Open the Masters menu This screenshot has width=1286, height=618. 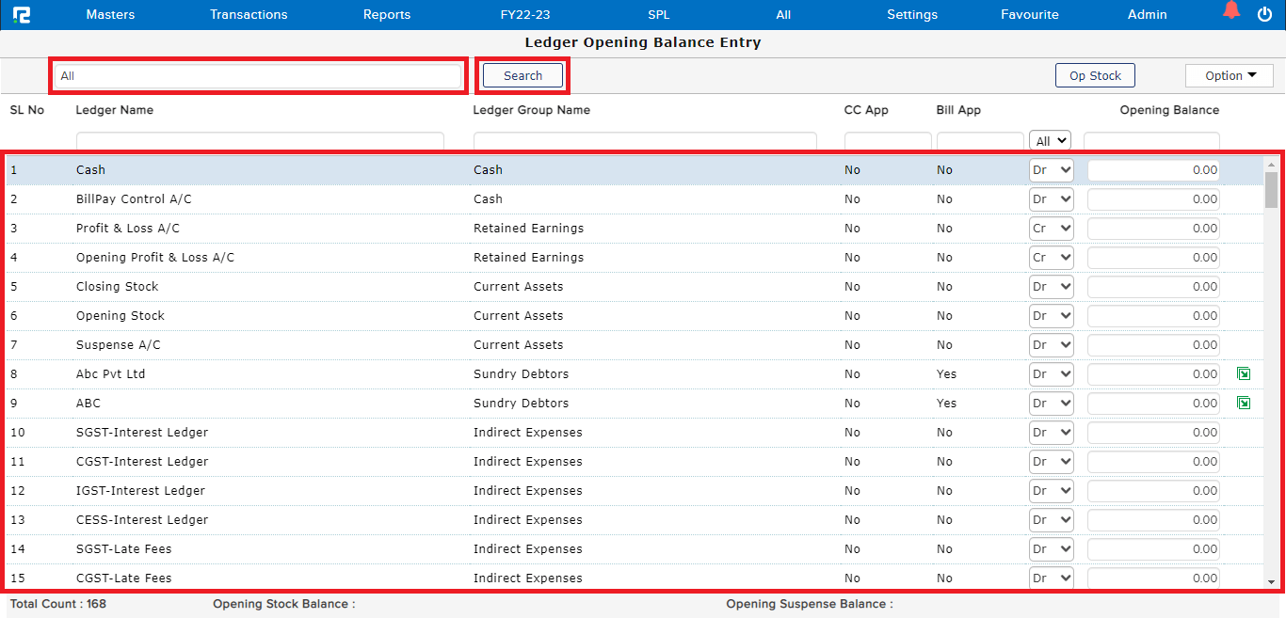[110, 14]
